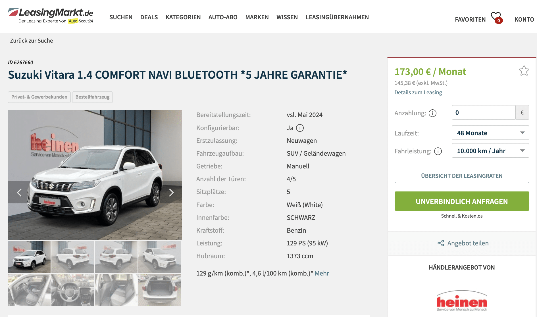Image resolution: width=537 pixels, height=317 pixels.
Task: Click the heinen dealer logo
Action: [x=462, y=301]
